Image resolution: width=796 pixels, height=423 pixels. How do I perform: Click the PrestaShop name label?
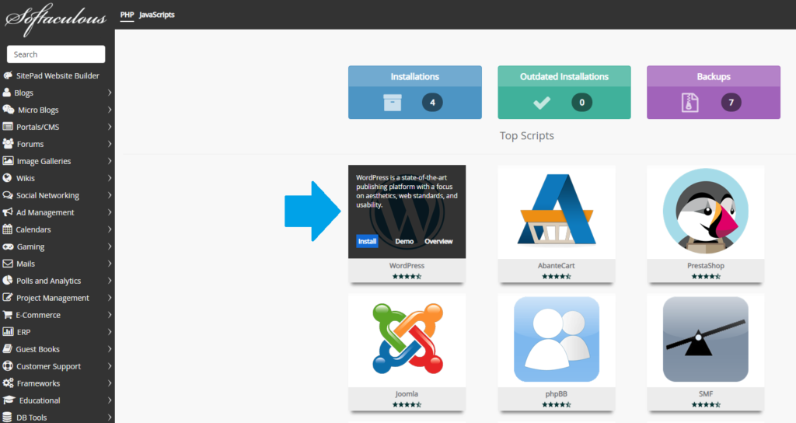coord(706,266)
